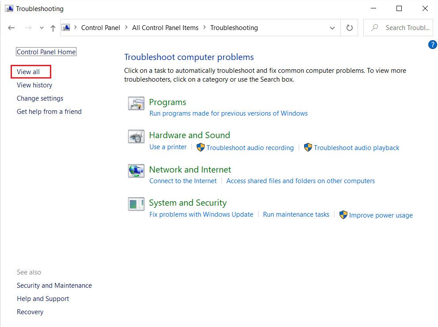438x327 pixels.
Task: Click the Hardware and Sound printer icon
Action: point(136,136)
